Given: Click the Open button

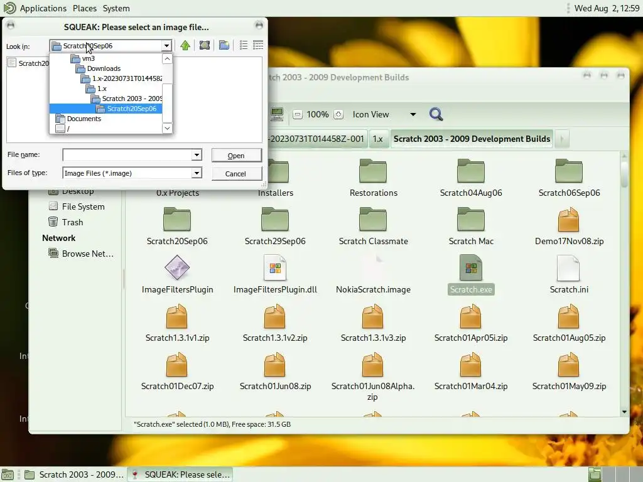Looking at the screenshot, I should coord(236,156).
